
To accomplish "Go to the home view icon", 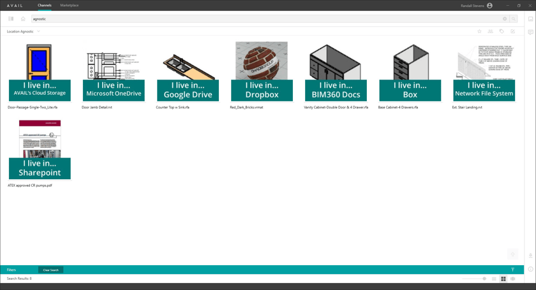I will coord(23,18).
